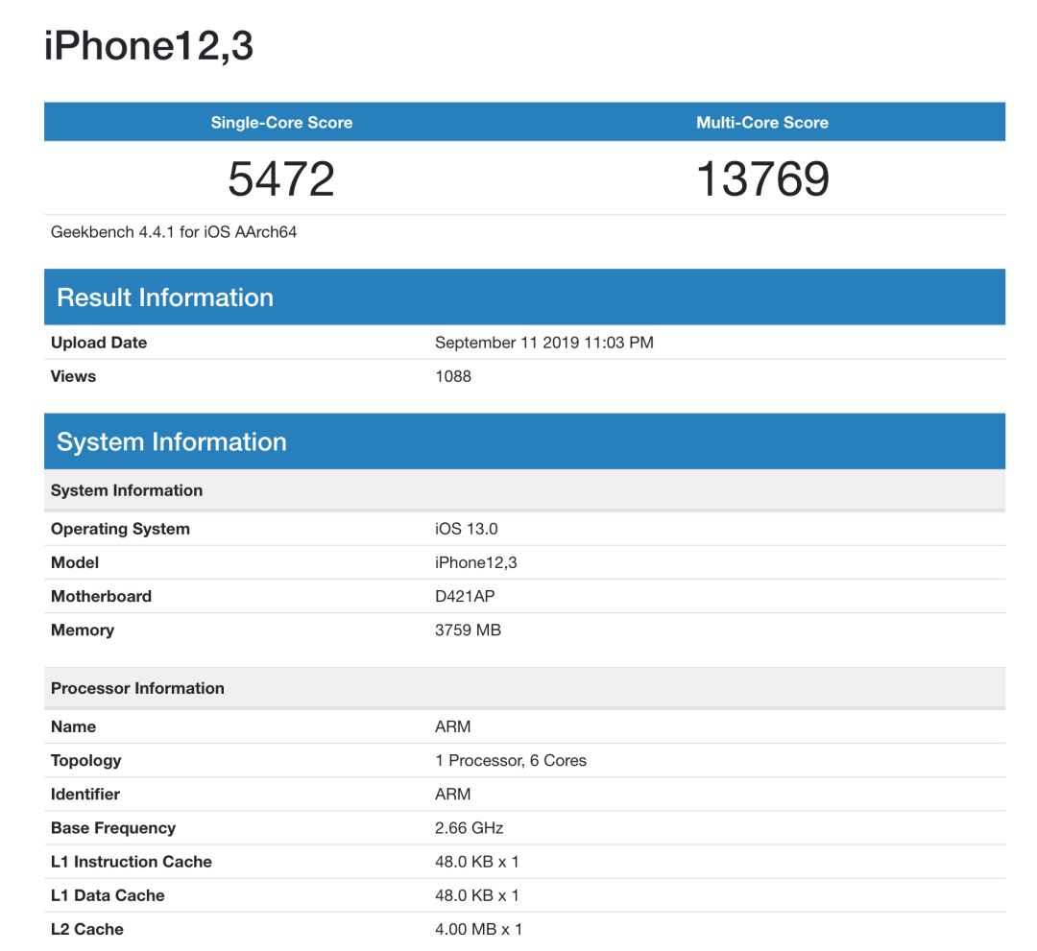Select the ARM value in the Identifier row
The width and height of the screenshot is (1037, 951).
(x=453, y=794)
